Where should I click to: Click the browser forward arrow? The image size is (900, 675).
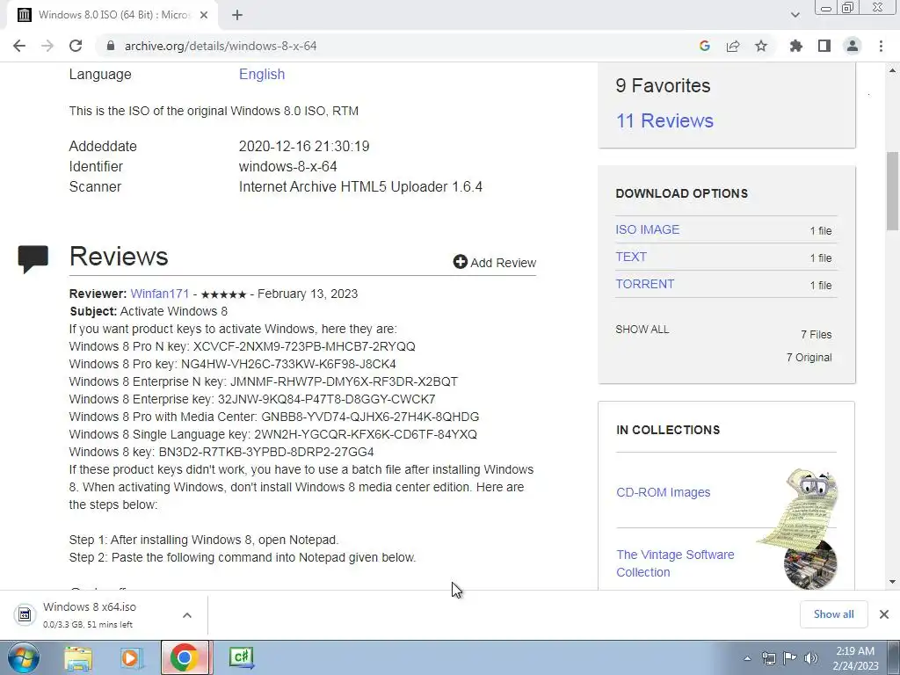coord(47,46)
